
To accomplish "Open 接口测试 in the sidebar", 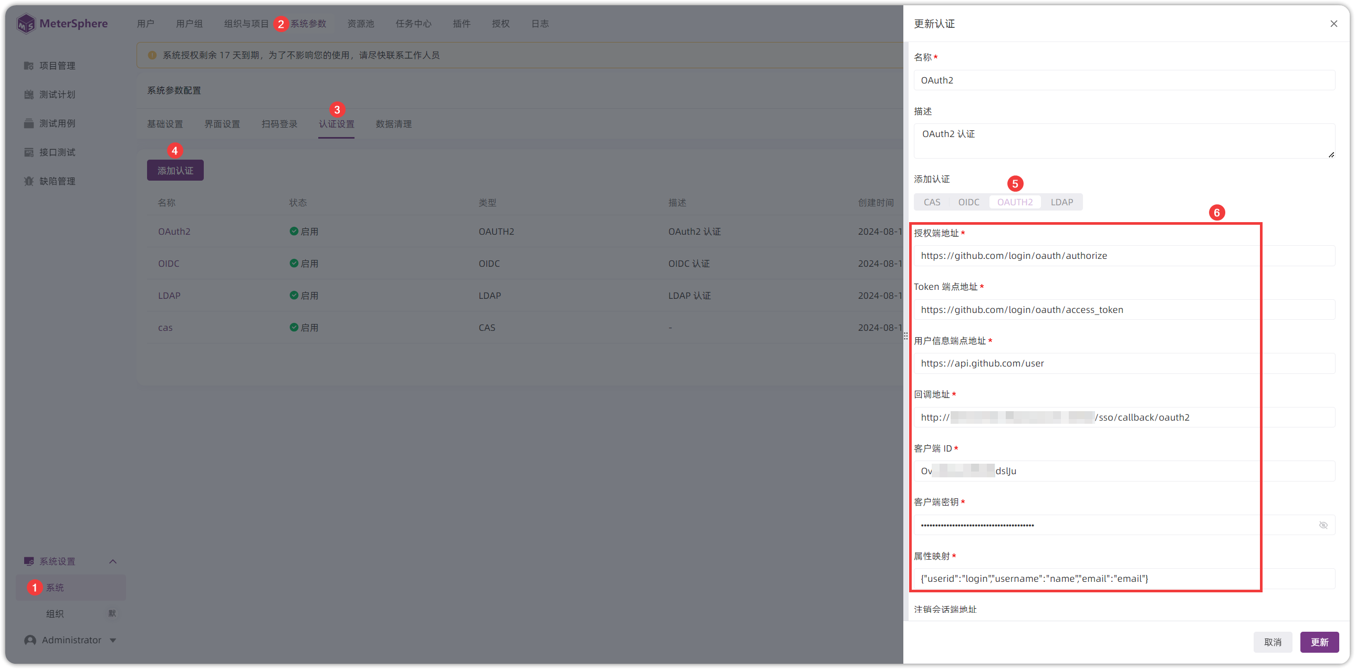I will click(57, 152).
